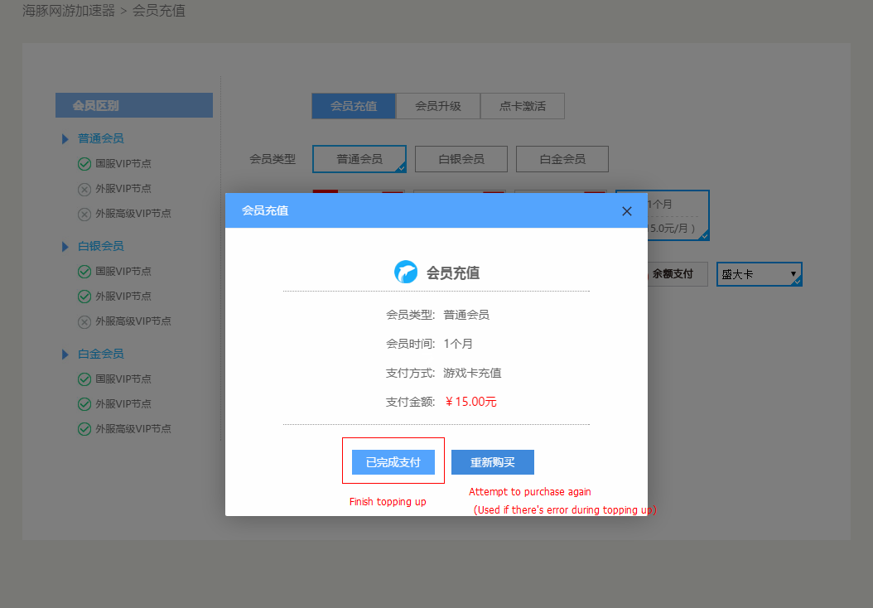Click the ￥15.00元 payment amount

click(470, 402)
